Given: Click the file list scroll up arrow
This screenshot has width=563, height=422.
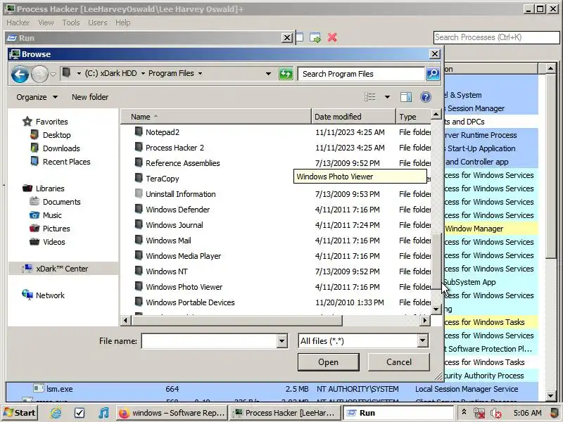Looking at the screenshot, I should point(436,115).
